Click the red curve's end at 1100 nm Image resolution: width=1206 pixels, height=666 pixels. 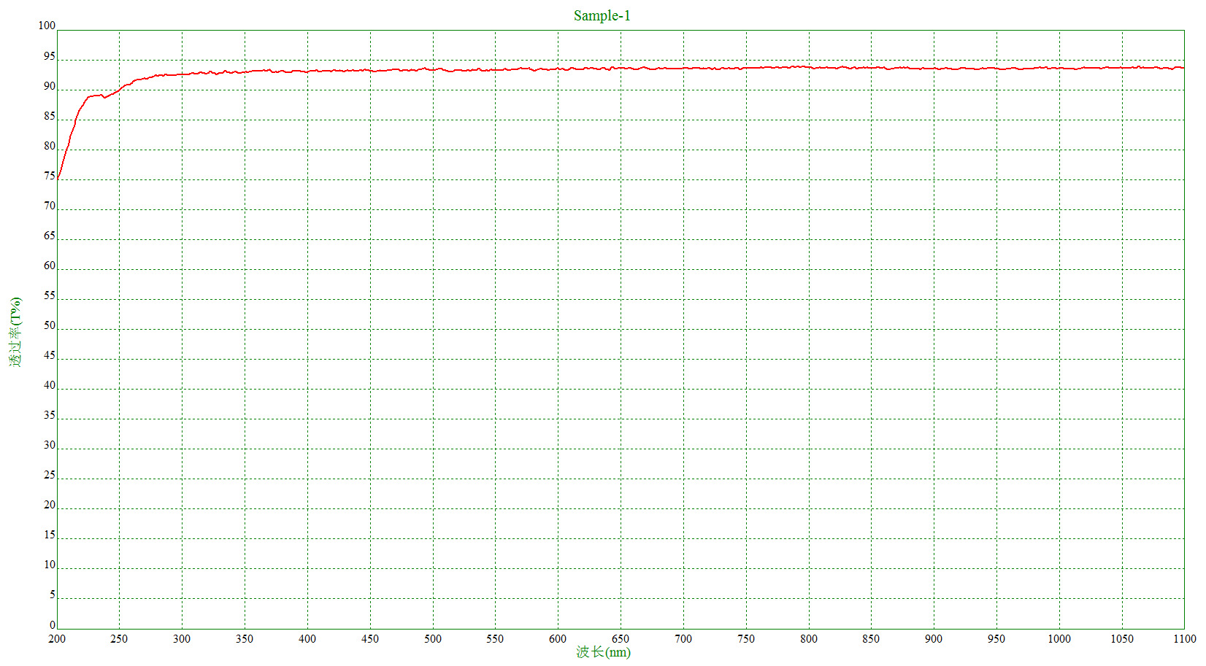[1183, 68]
